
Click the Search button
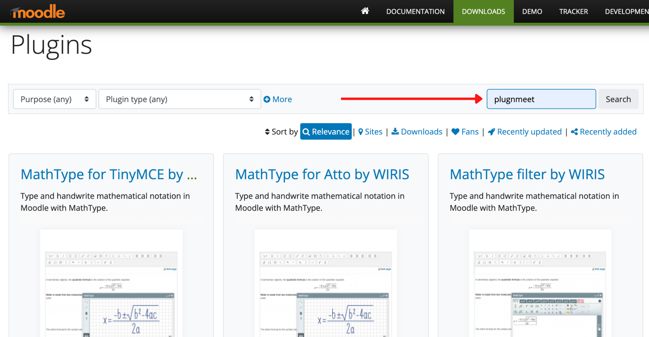click(618, 99)
